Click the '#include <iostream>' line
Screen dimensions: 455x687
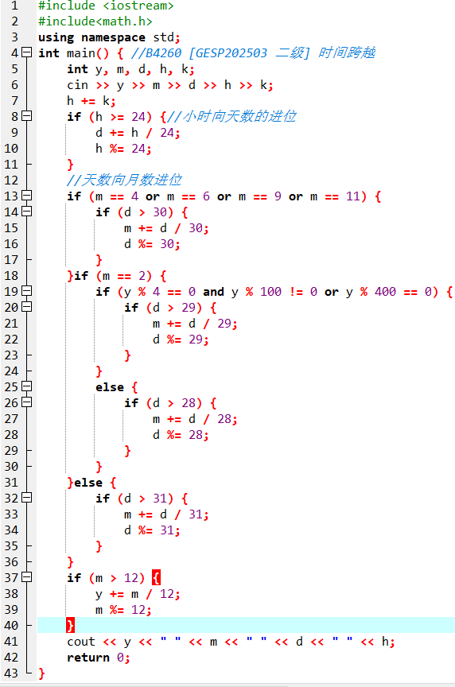click(x=106, y=6)
